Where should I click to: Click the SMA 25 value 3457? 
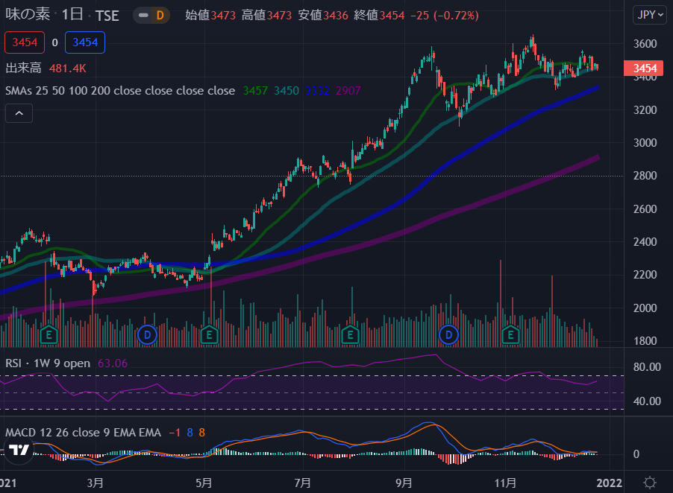click(x=255, y=91)
